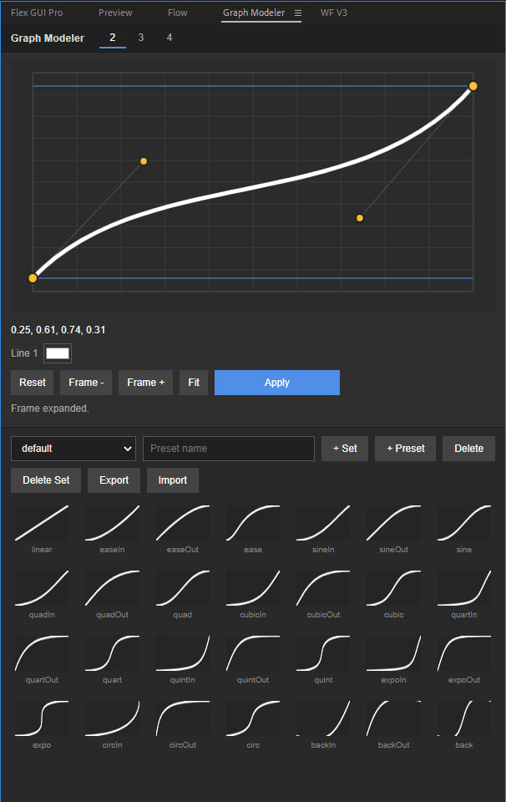
Task: Select the sineIn curve preset
Action: click(x=323, y=523)
